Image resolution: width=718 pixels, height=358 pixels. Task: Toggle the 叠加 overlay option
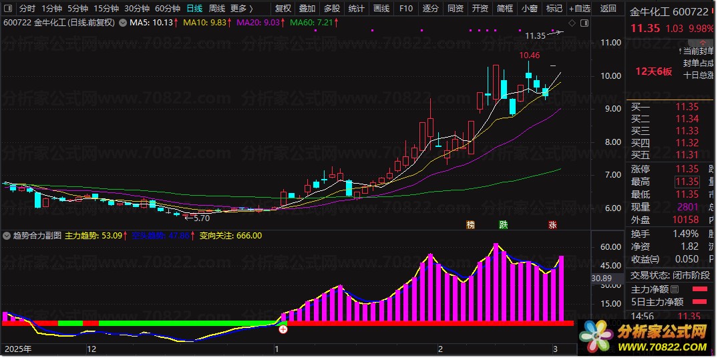pos(307,9)
